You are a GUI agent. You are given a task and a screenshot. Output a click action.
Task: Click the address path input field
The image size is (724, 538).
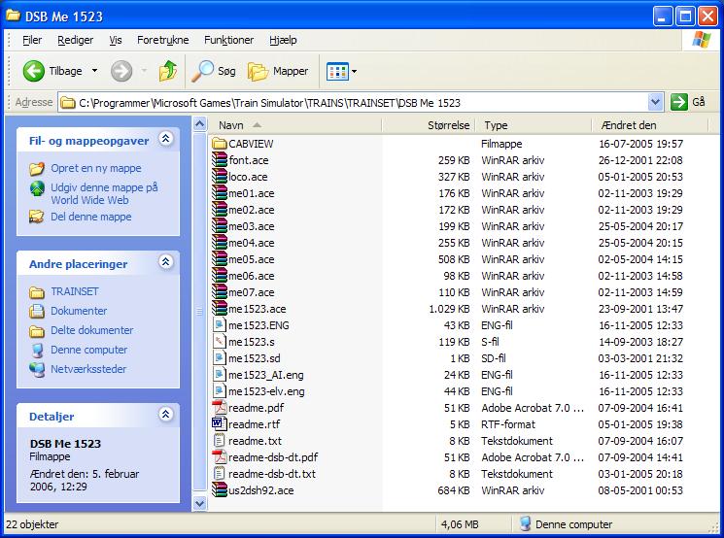pyautogui.click(x=353, y=102)
